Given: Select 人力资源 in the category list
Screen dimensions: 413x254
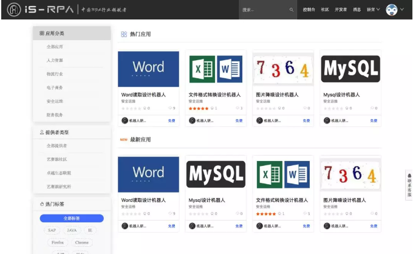Looking at the screenshot, I should (x=55, y=60).
